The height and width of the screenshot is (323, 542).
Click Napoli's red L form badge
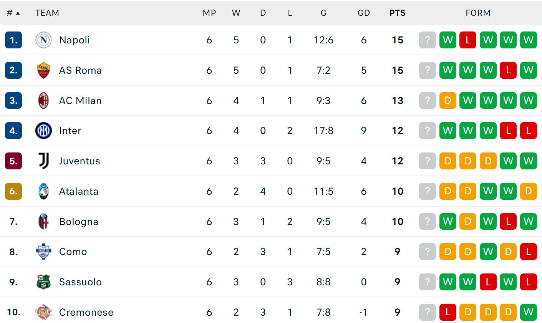click(x=468, y=40)
